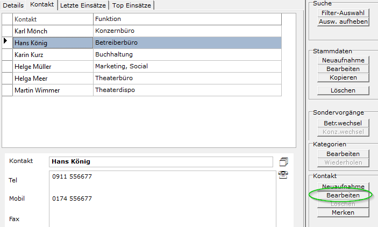Screen dimensions: 378x227
Task: Click Löschen in the Stammdaten group
Action: (343, 90)
